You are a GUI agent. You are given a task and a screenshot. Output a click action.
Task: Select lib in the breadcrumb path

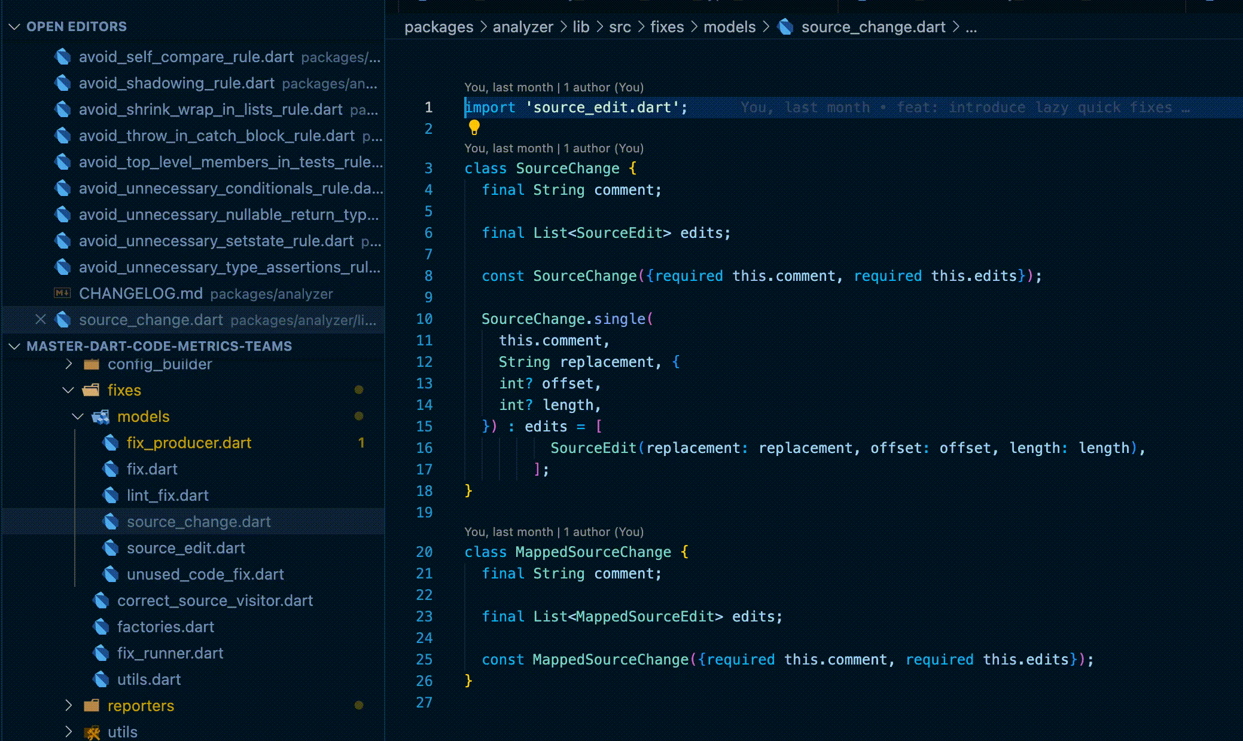581,27
